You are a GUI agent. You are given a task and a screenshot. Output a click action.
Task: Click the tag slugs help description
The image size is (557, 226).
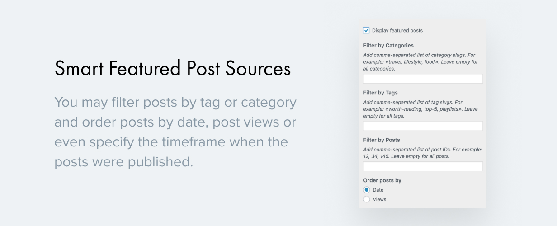(x=420, y=109)
